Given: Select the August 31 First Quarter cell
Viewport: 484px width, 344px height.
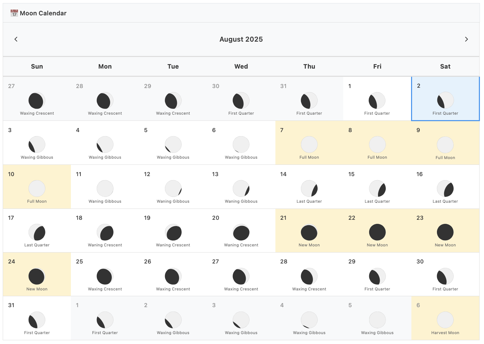Looking at the screenshot, I should click(36, 318).
